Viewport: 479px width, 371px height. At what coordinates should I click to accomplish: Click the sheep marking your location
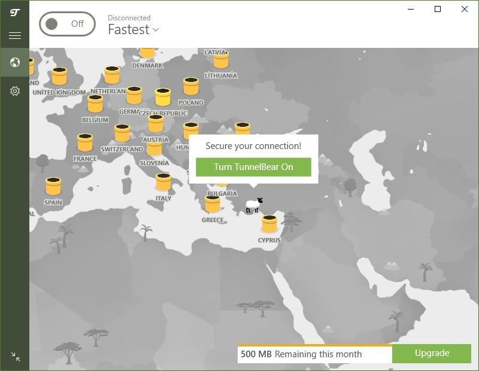254,205
